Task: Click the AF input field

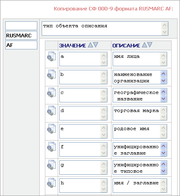Action: (21, 45)
